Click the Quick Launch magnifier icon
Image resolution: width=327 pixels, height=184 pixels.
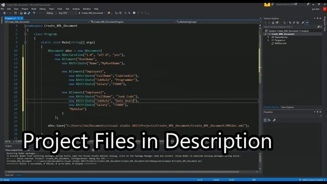(x=308, y=4)
